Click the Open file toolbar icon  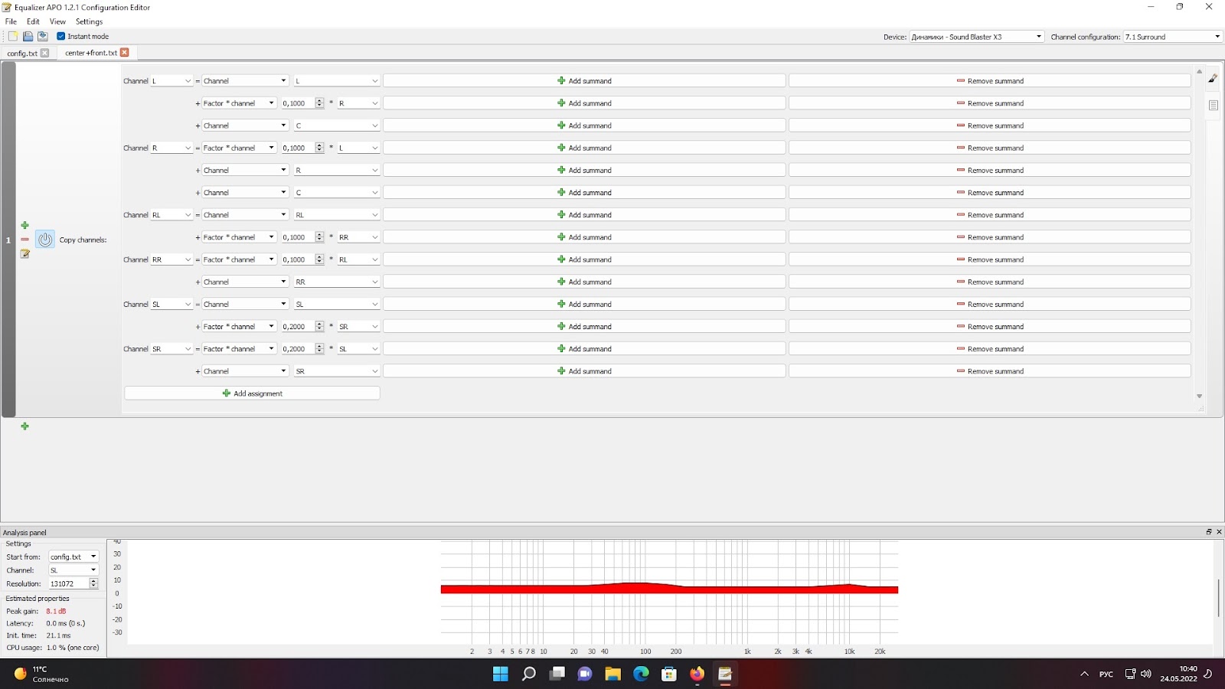(x=28, y=36)
